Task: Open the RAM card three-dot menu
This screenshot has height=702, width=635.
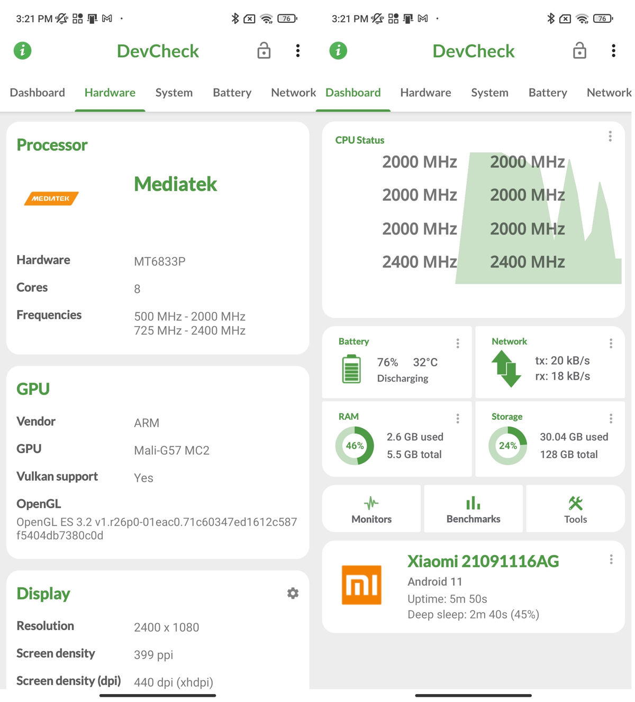Action: (458, 418)
